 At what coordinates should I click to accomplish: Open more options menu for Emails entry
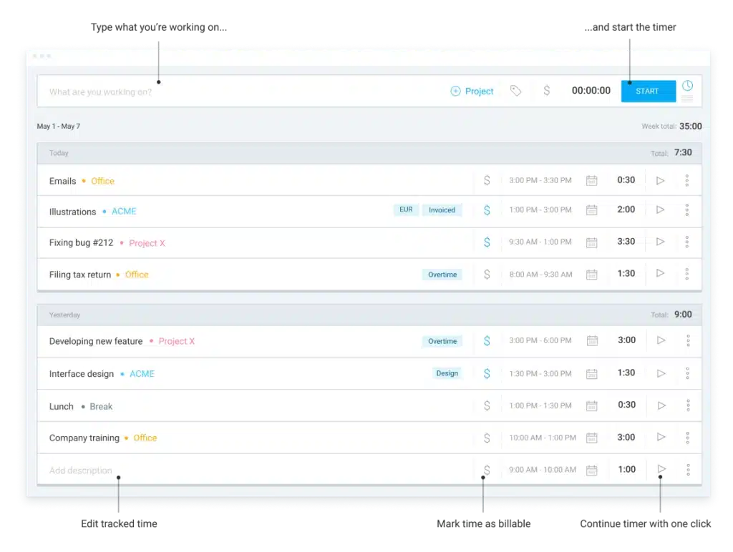pyautogui.click(x=686, y=180)
